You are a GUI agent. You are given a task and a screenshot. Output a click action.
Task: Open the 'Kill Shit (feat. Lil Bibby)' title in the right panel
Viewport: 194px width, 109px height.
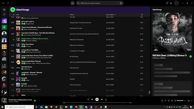click(x=170, y=55)
